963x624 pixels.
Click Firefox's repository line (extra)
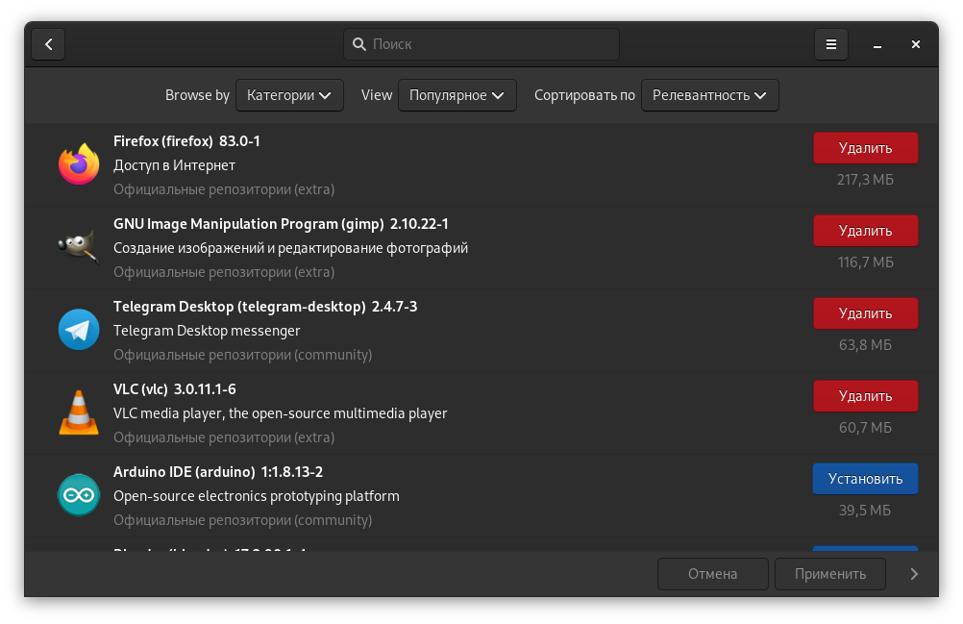coord(224,189)
